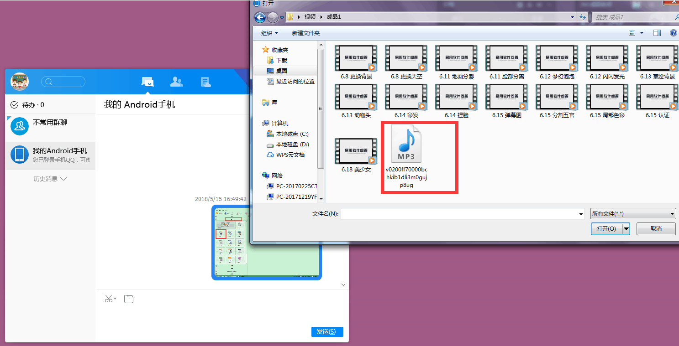Expand 历史消息 history messages

pos(50,179)
